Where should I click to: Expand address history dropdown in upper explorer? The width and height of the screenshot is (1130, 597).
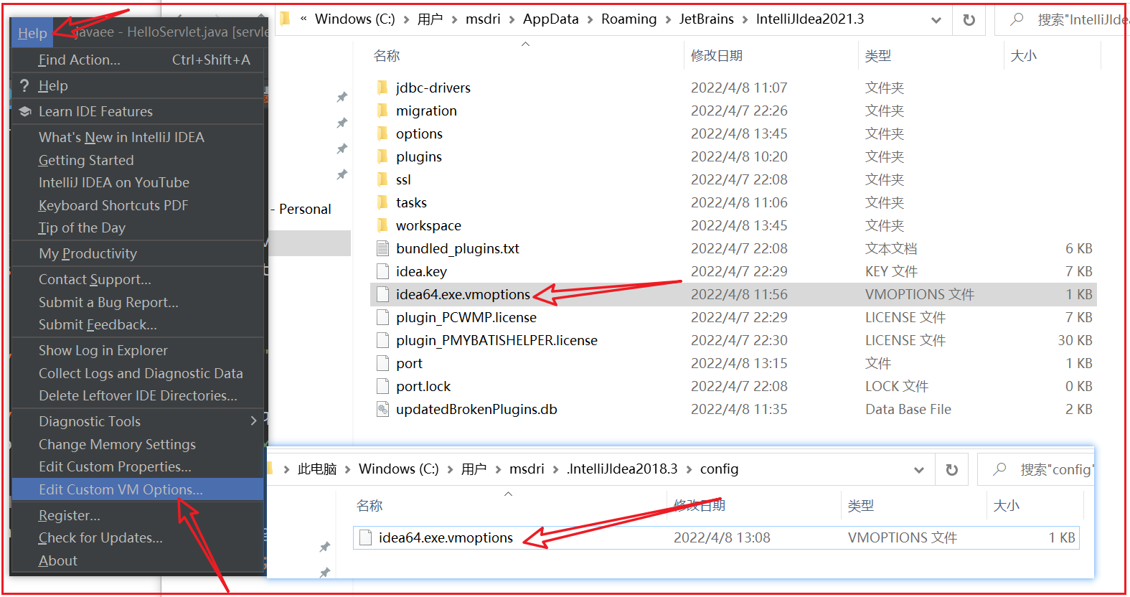(x=936, y=20)
